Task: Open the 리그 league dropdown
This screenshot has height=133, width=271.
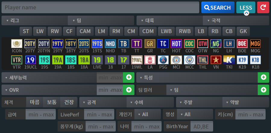Action: point(35,20)
